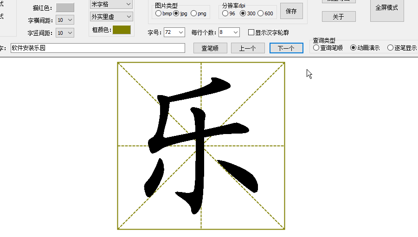The width and height of the screenshot is (418, 237).
Task: Go to previous character with 上一个
Action: click(248, 48)
